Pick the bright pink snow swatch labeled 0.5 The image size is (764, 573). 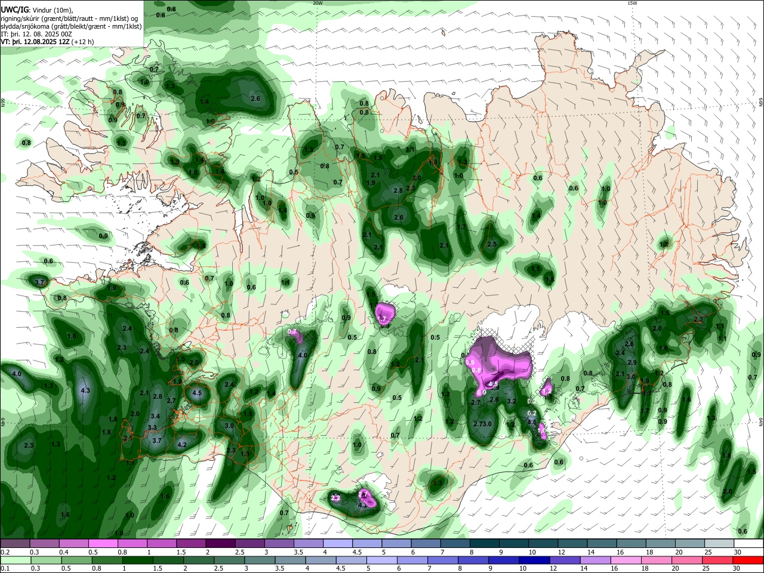103,544
